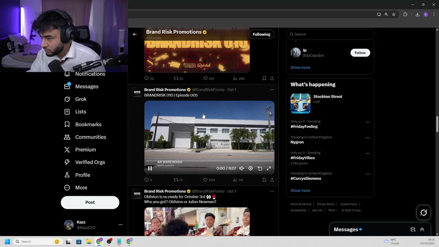Open Communities in the sidebar
Screen dimensions: 439x247
[x=85, y=137]
